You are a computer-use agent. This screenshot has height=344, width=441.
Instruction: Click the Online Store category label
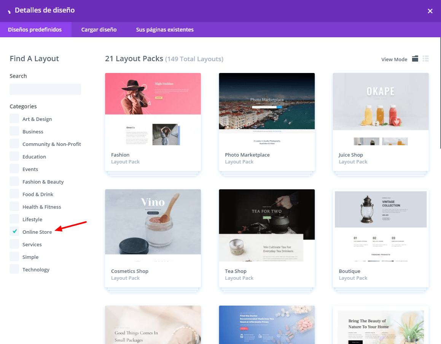(x=37, y=232)
